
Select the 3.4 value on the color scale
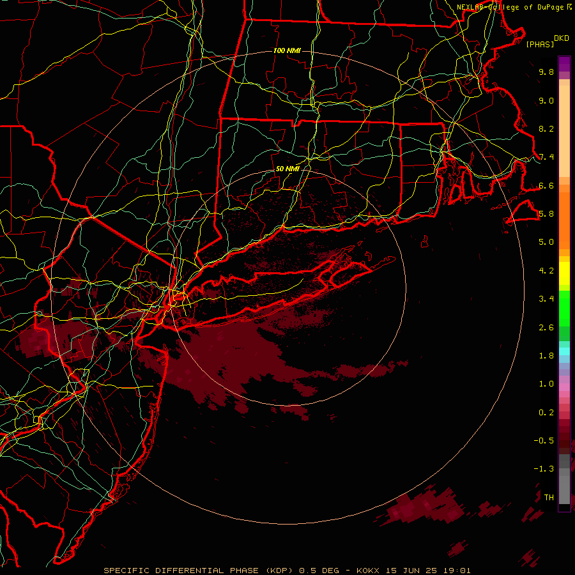click(x=546, y=299)
